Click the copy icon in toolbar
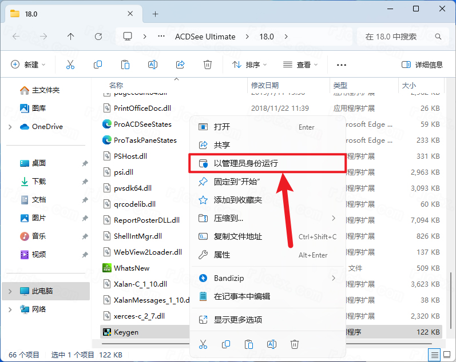This screenshot has height=362, width=456. pos(98,65)
